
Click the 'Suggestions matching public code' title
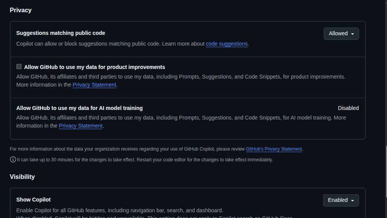point(61,33)
